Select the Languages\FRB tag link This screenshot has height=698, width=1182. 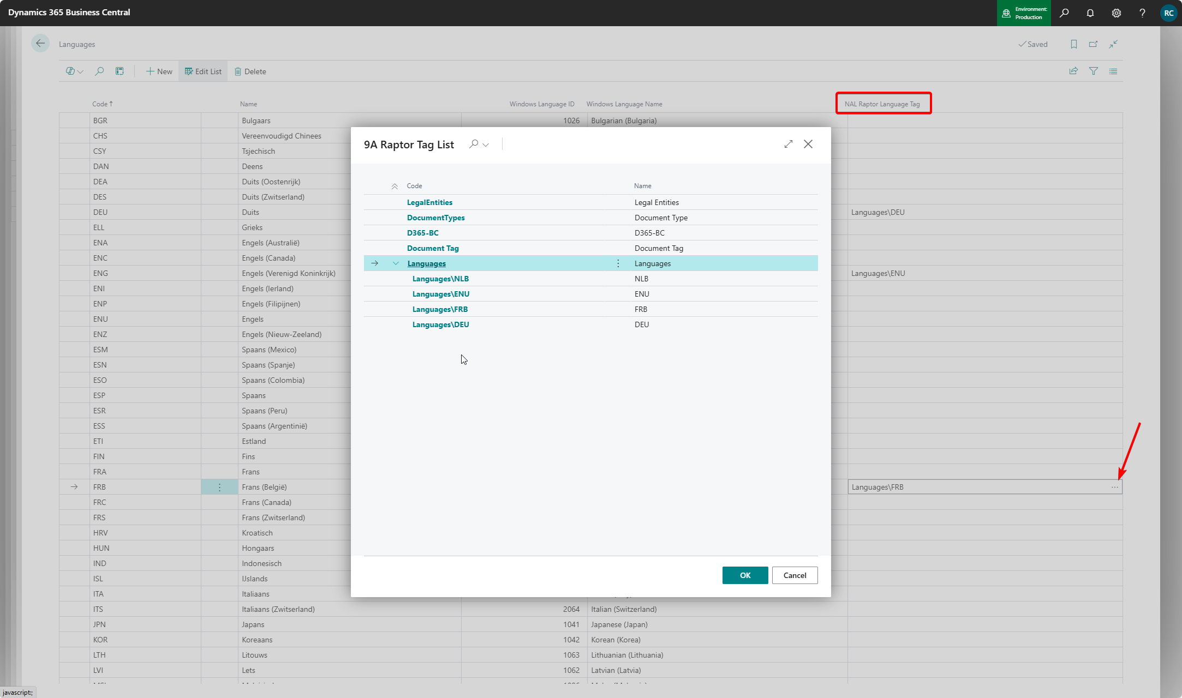point(440,309)
